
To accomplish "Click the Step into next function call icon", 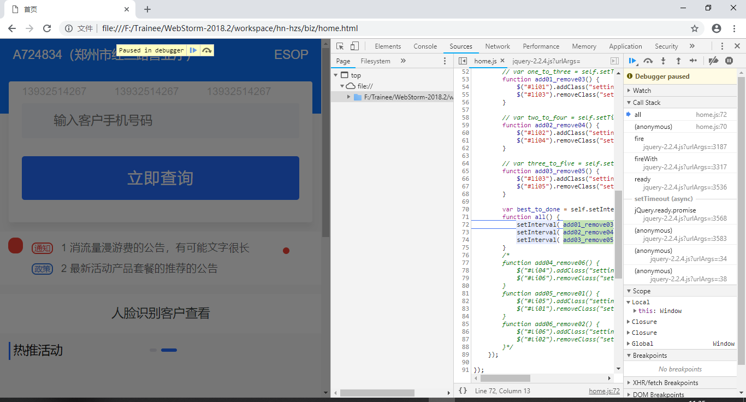I will click(663, 61).
